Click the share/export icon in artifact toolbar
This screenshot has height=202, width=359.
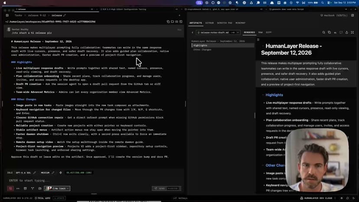346,33
